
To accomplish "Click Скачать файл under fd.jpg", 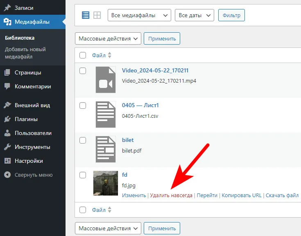I will coord(282,195).
